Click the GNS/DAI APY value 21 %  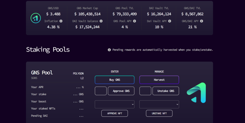pyautogui.click(x=192, y=27)
